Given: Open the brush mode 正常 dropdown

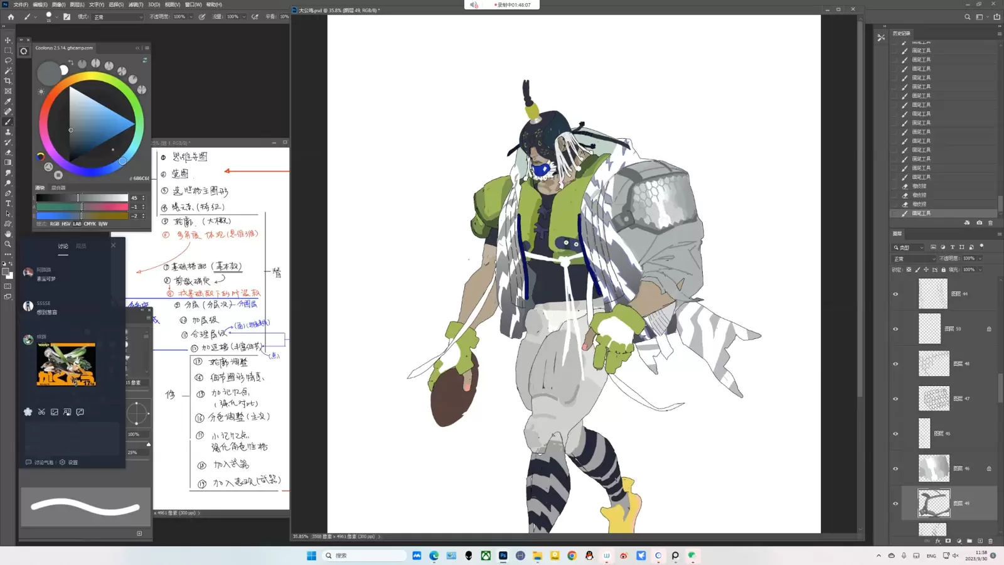Looking at the screenshot, I should coord(118,17).
